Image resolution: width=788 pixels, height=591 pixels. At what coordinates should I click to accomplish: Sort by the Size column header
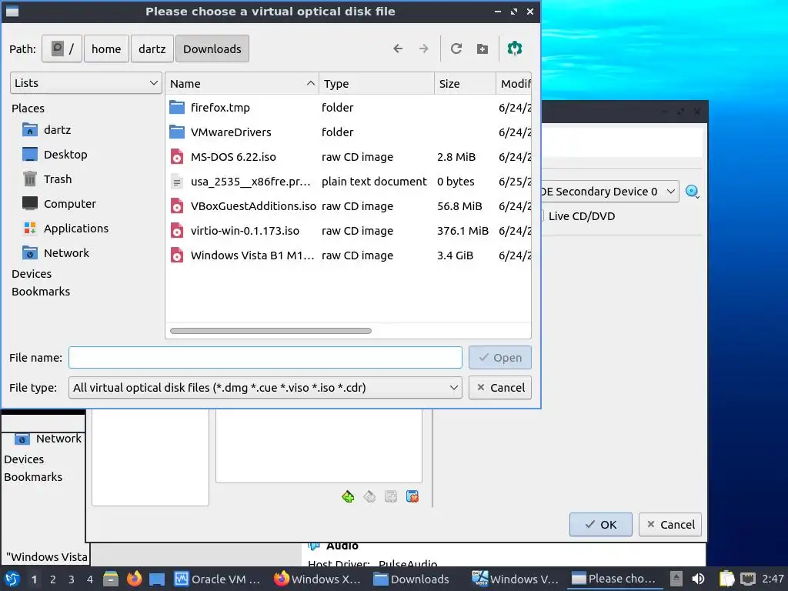(465, 83)
